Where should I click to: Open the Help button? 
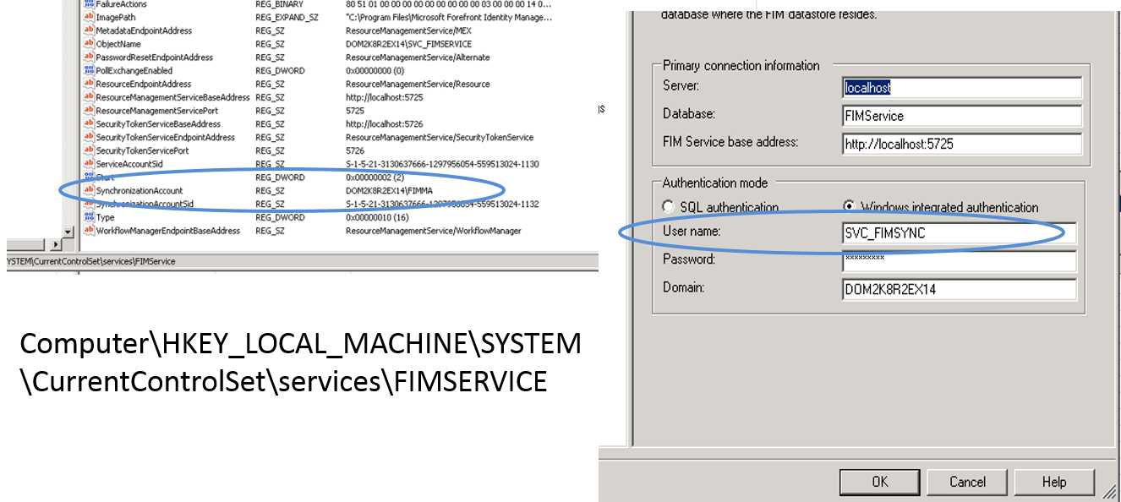pos(1054,482)
